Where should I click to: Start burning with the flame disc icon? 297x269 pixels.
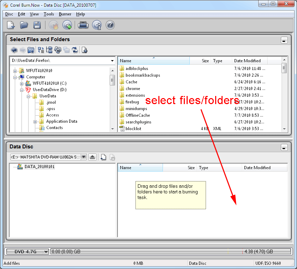[54, 25]
